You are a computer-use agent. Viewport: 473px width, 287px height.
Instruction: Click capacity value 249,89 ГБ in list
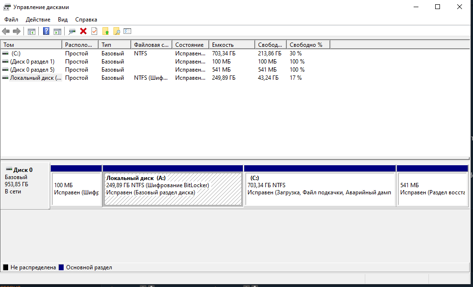224,78
